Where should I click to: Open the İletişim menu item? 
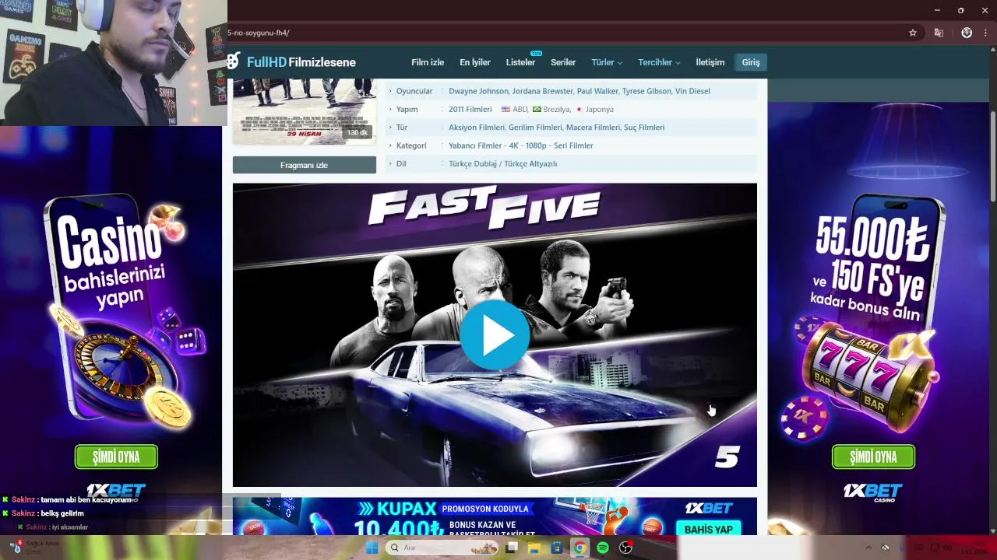pos(710,62)
